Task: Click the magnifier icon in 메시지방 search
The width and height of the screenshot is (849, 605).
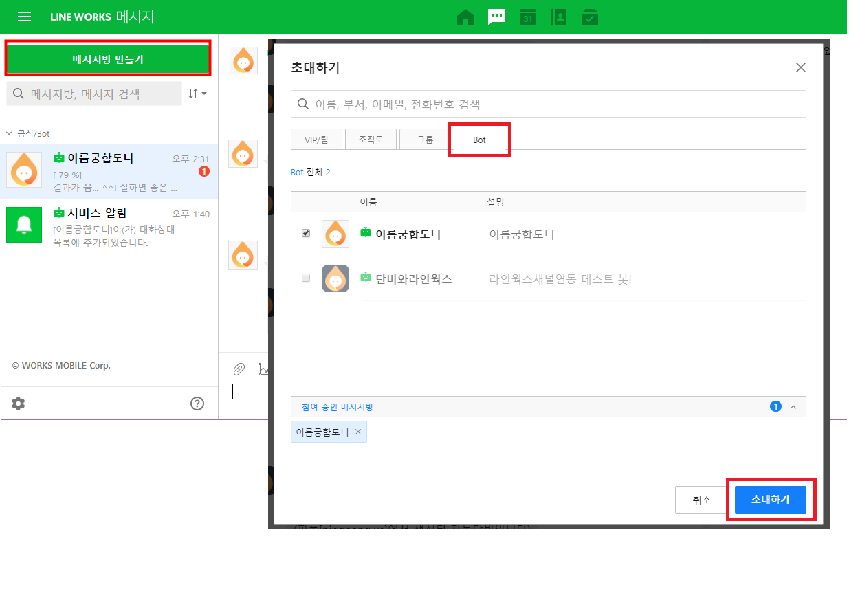Action: pos(19,93)
